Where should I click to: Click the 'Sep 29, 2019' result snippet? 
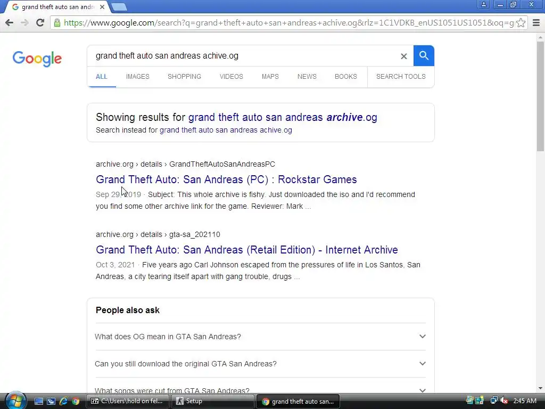point(255,200)
